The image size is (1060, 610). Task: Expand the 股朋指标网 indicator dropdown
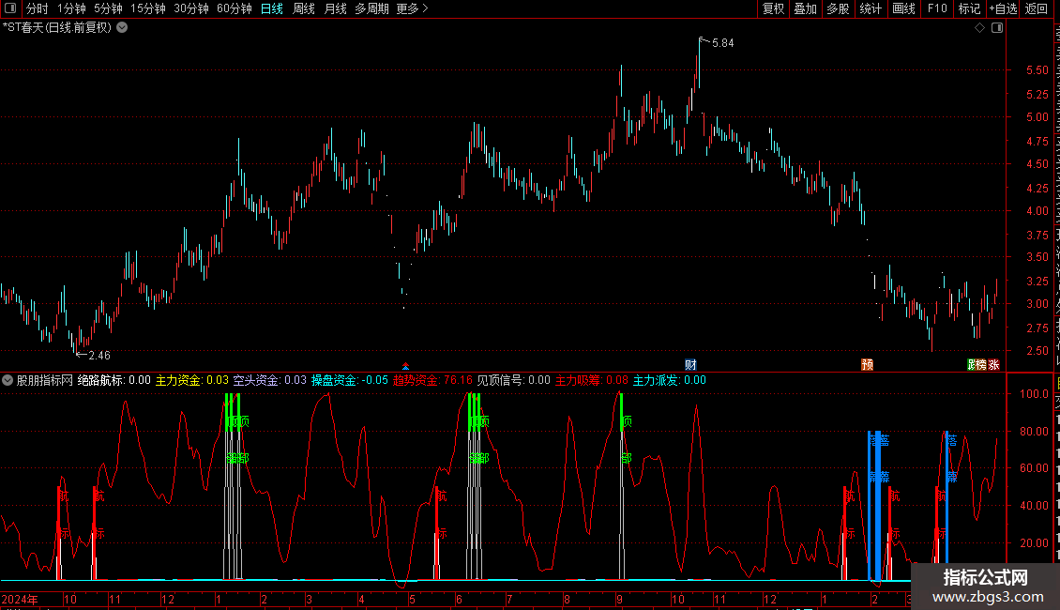click(x=8, y=380)
